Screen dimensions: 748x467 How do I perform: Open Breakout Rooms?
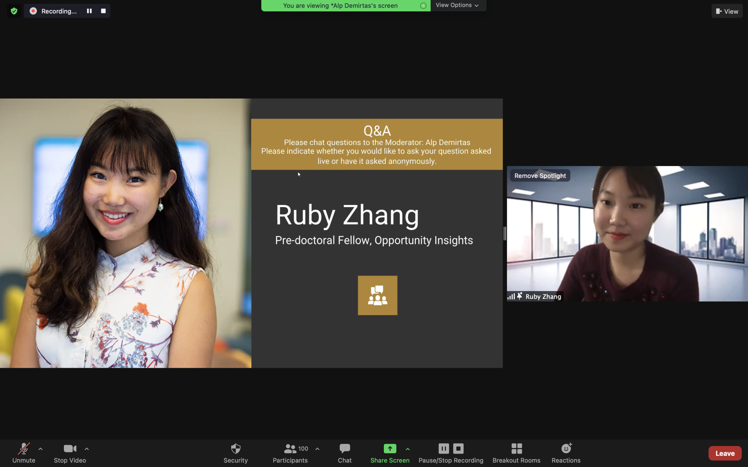pyautogui.click(x=516, y=453)
